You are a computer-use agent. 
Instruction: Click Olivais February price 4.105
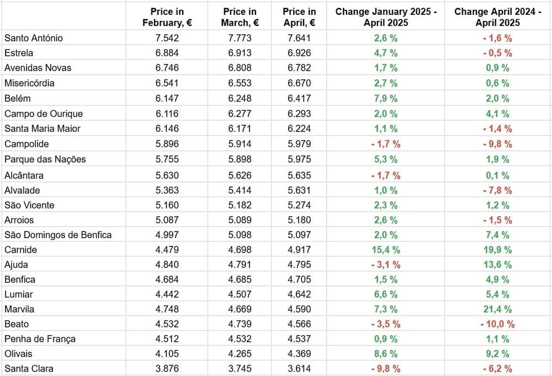[167, 353]
